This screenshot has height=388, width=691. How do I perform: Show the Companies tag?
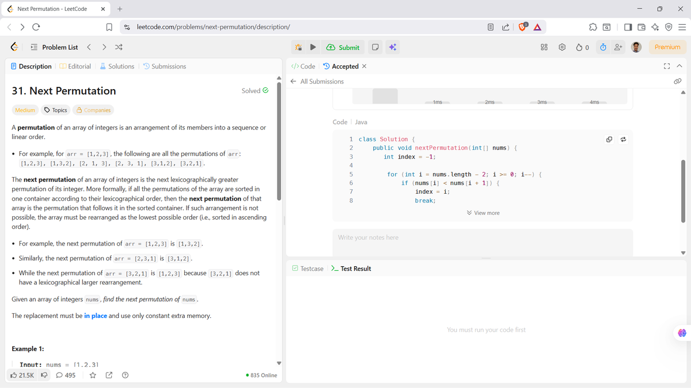point(92,110)
